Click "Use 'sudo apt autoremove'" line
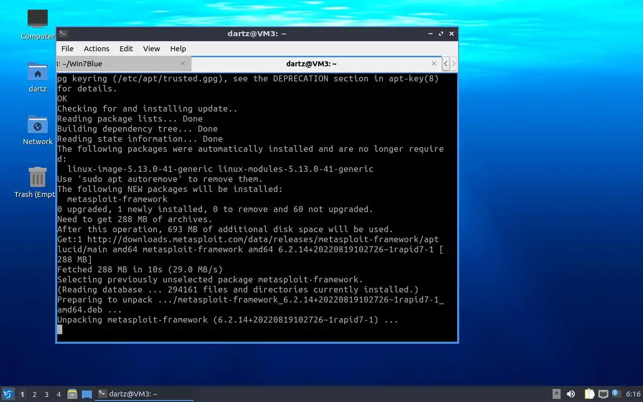 pyautogui.click(x=160, y=179)
